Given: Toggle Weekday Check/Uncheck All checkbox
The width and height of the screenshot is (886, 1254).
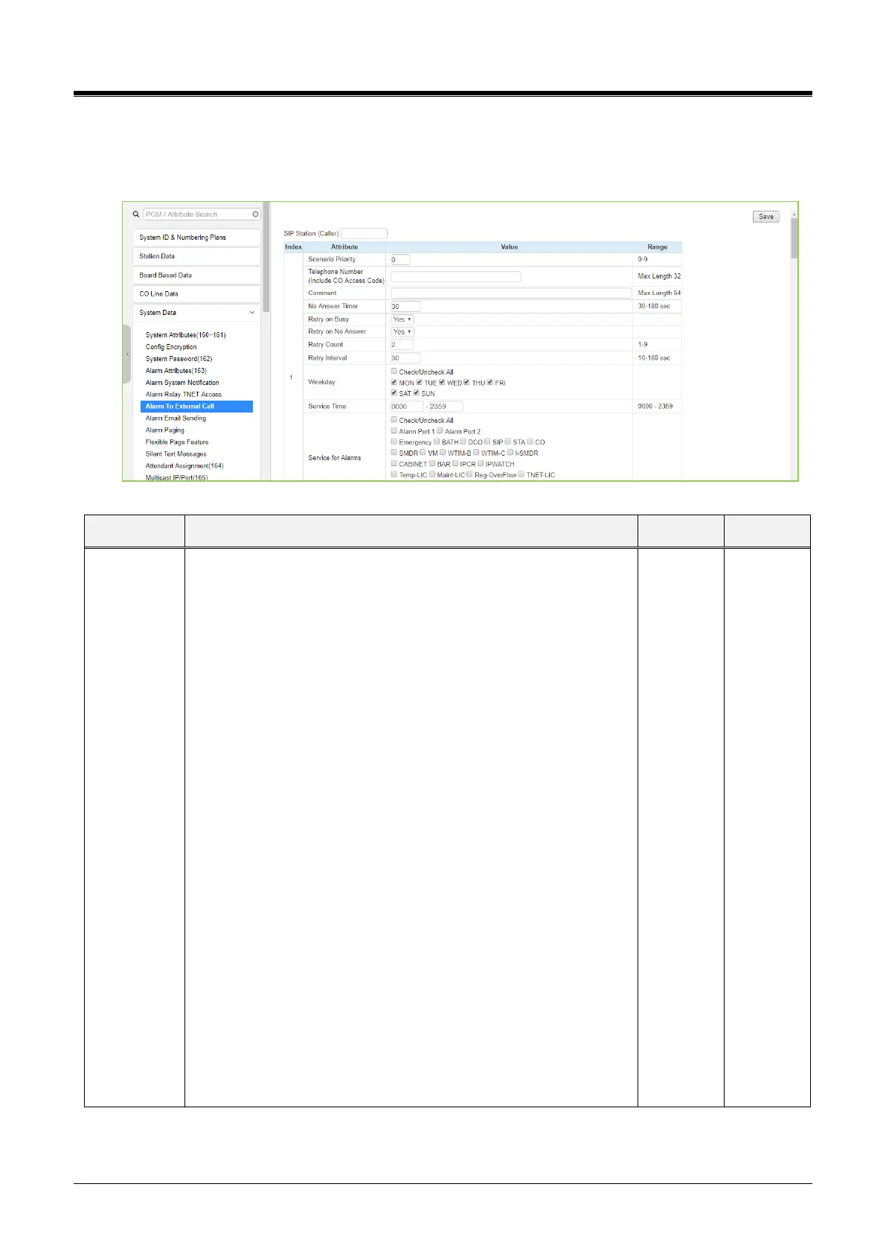Looking at the screenshot, I should (x=394, y=372).
